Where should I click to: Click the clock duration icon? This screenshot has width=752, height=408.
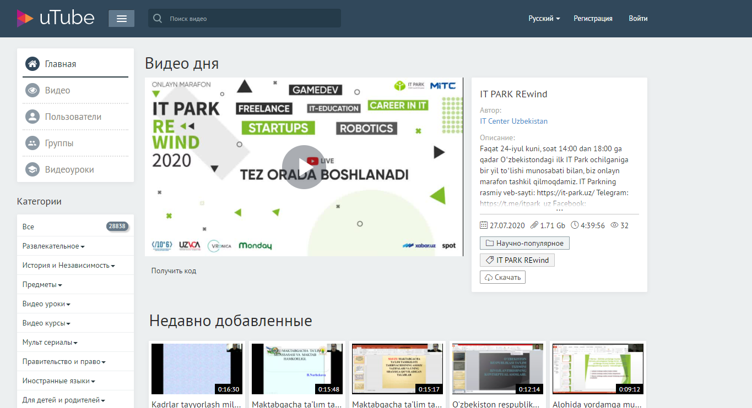point(575,225)
